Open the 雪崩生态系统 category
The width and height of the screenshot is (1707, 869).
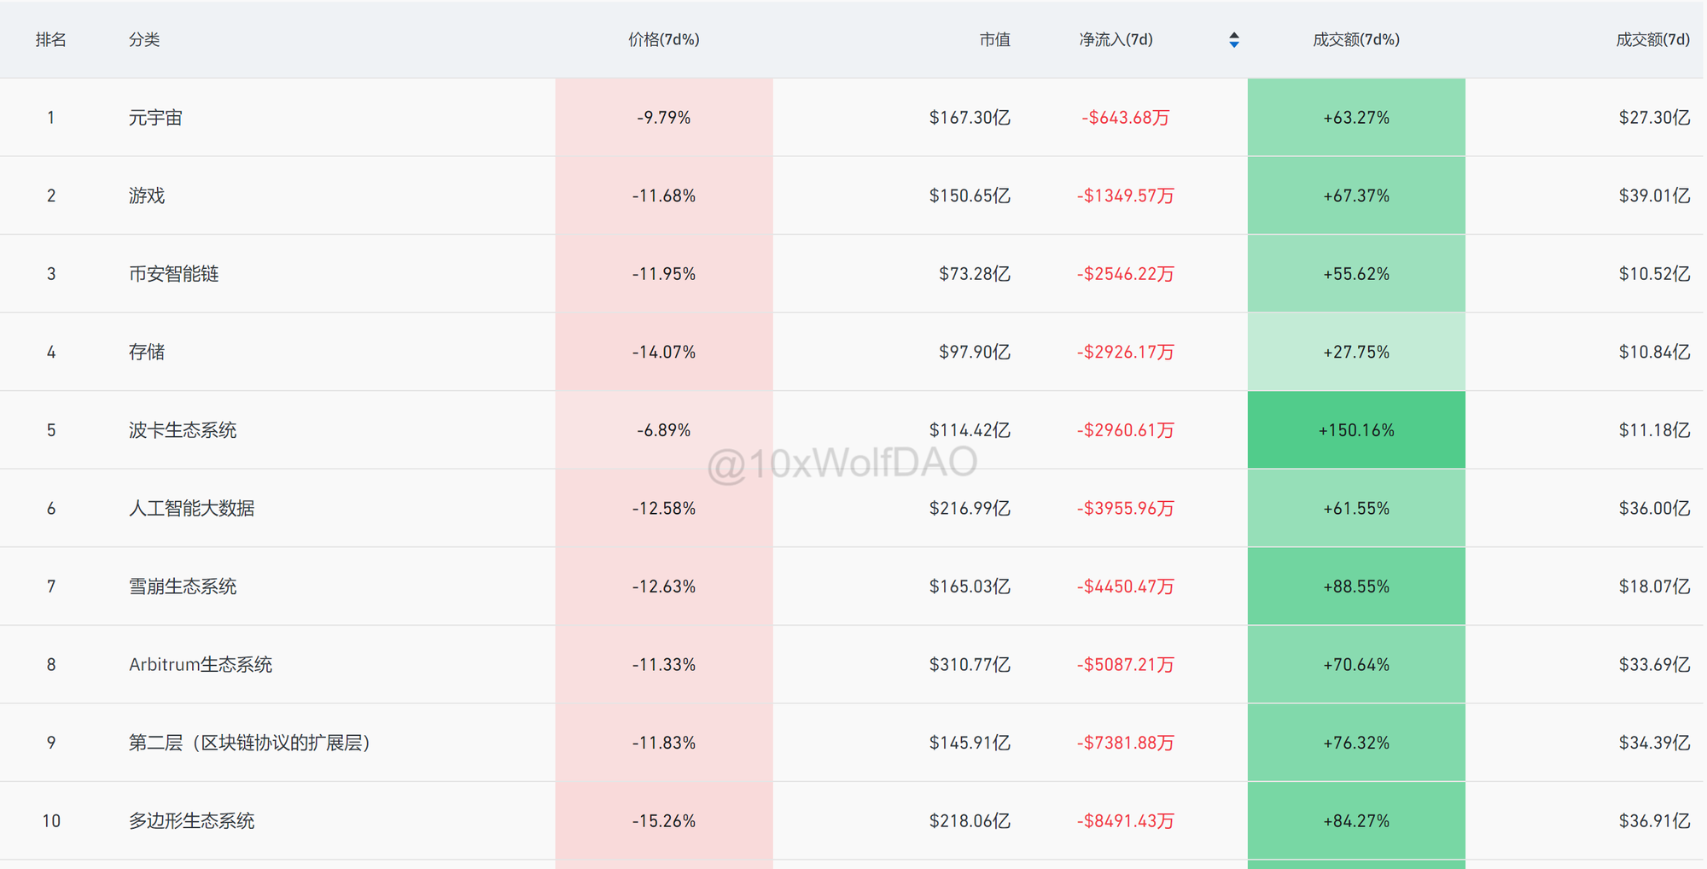(x=183, y=586)
